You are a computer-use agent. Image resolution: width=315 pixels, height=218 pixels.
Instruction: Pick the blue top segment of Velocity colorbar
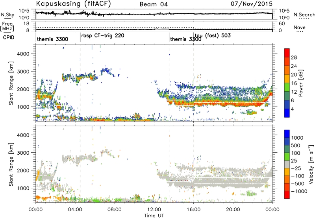click(287, 134)
